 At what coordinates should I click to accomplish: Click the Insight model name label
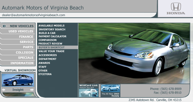click(18, 90)
